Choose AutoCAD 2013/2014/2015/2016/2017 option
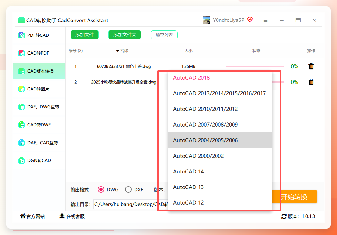The image size is (337, 235). pos(220,93)
